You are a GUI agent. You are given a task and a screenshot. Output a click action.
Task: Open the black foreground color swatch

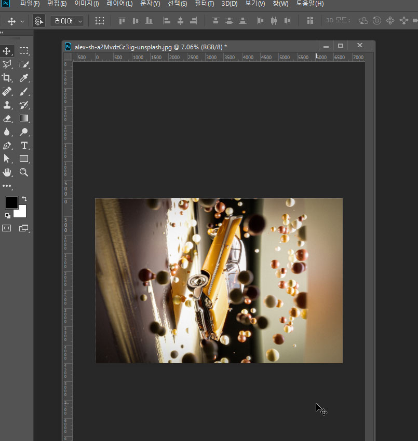tap(12, 202)
